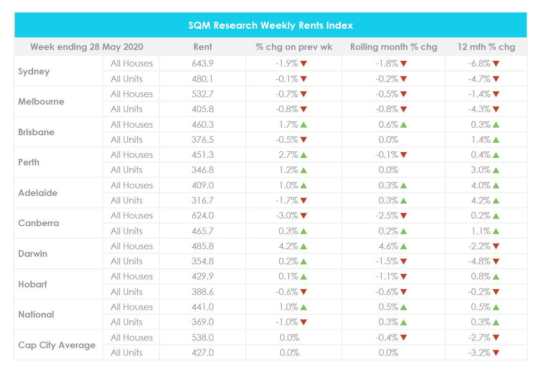The height and width of the screenshot is (376, 541).
Task: Select Darwin units rent value 354.8
Action: point(203,261)
